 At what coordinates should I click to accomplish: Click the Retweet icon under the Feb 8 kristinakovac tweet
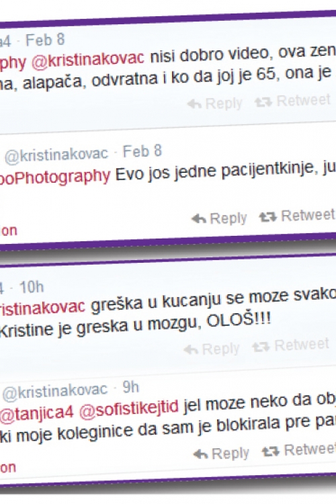tap(268, 218)
